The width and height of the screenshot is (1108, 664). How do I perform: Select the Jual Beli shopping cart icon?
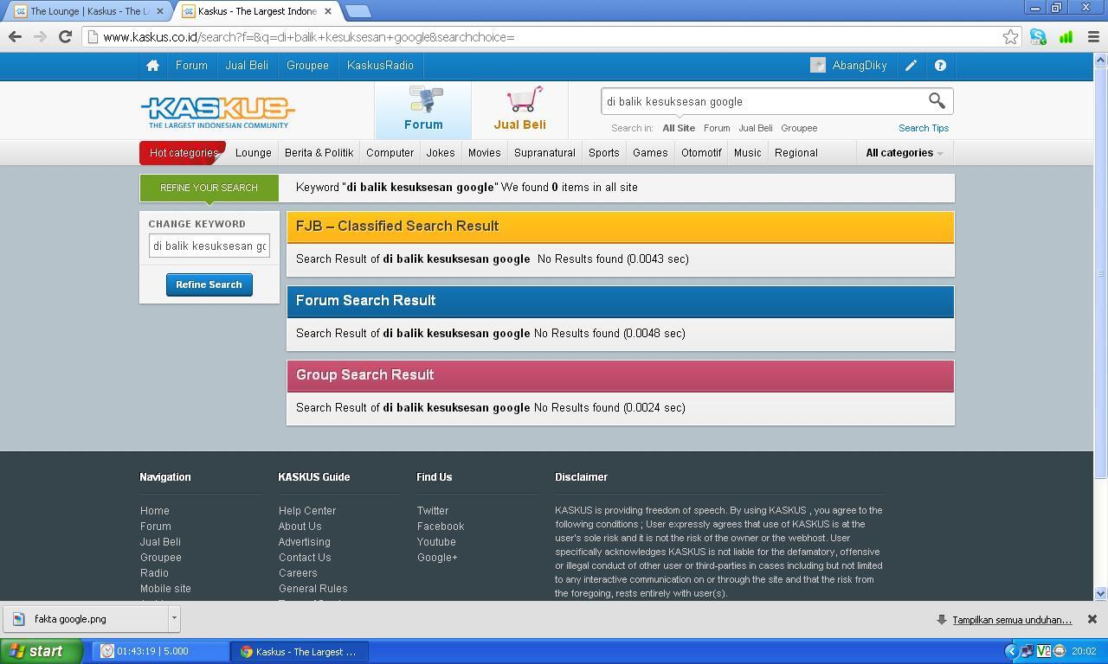[x=525, y=99]
